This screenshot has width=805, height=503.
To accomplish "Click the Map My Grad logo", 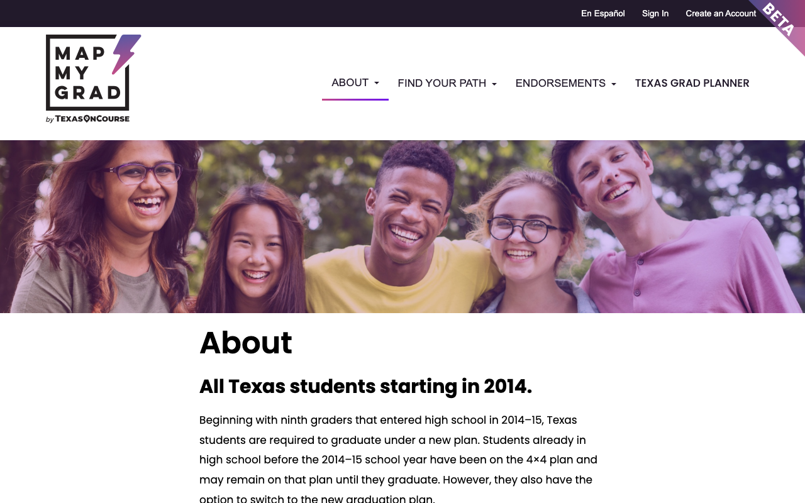I will tap(93, 79).
